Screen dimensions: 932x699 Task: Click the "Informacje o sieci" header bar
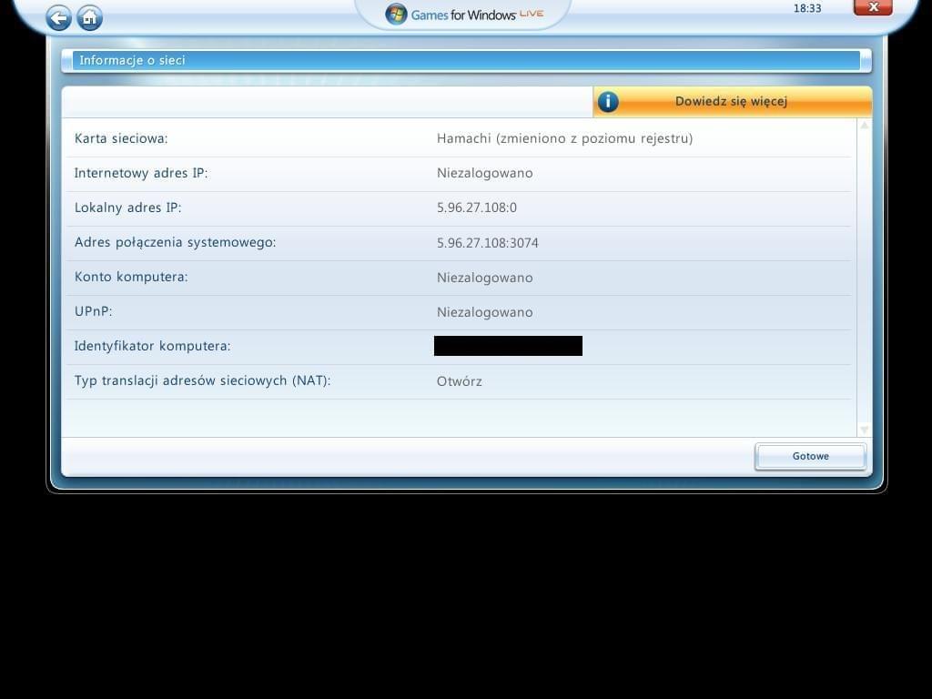[x=464, y=61]
